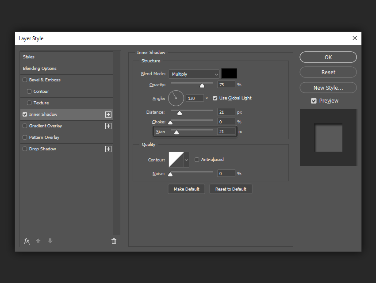This screenshot has width=376, height=283.
Task: Open the Blend Mode dropdown
Action: coord(194,73)
